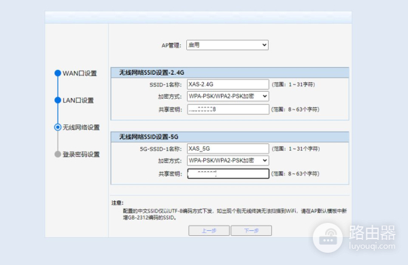408x265 pixels.
Task: Focus the 2.4G 共享密钥 field
Action: click(x=228, y=109)
